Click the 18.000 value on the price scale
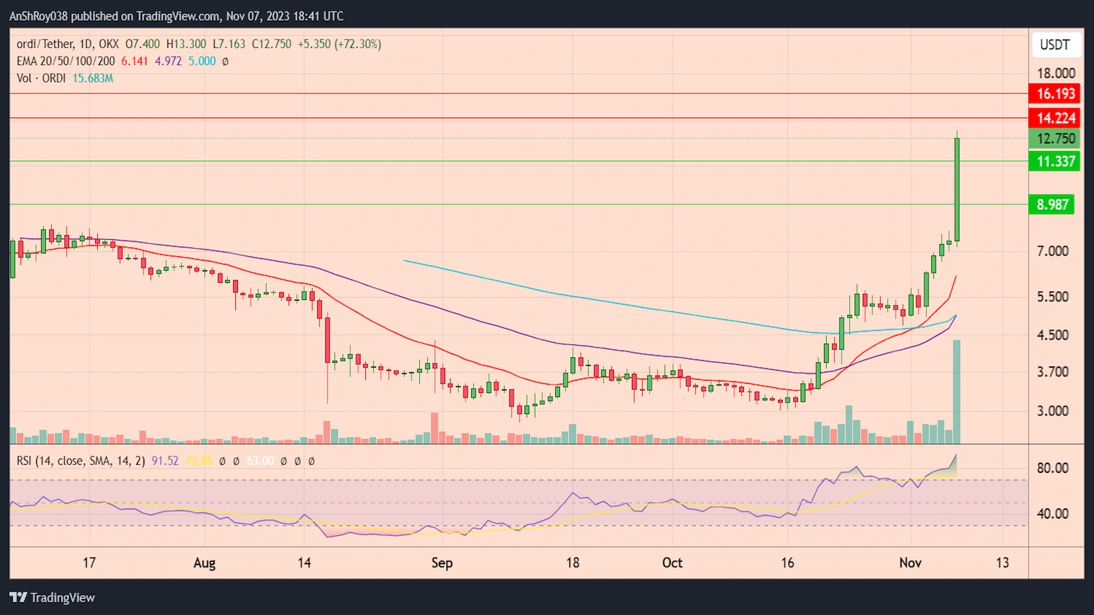Image resolution: width=1094 pixels, height=615 pixels. pos(1056,73)
